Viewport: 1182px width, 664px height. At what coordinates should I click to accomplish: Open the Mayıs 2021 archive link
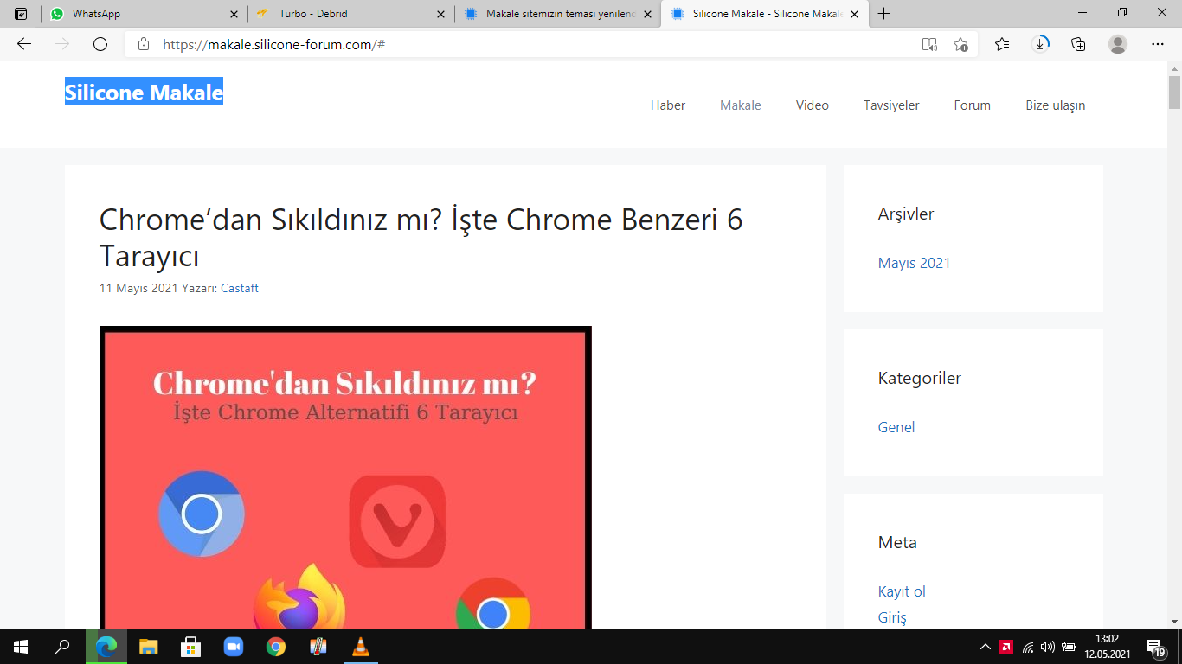point(914,263)
